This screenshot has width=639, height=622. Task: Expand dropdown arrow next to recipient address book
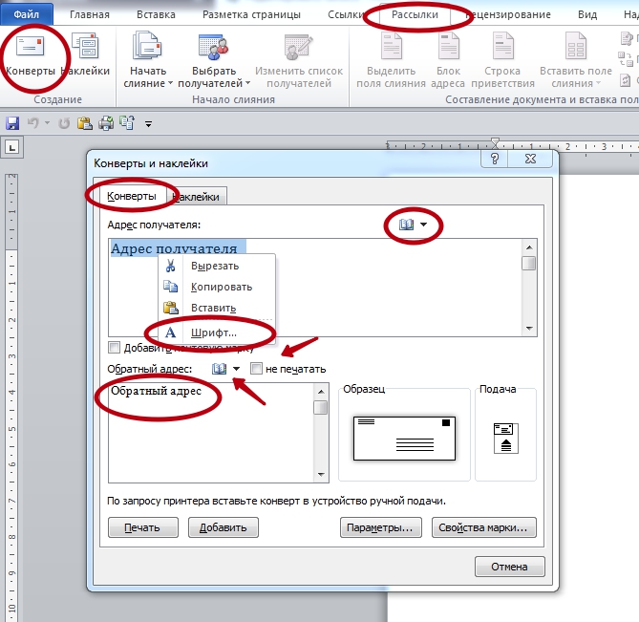point(423,225)
